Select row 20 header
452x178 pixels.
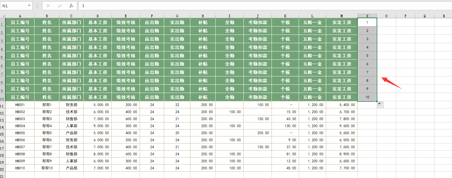pos(3,168)
